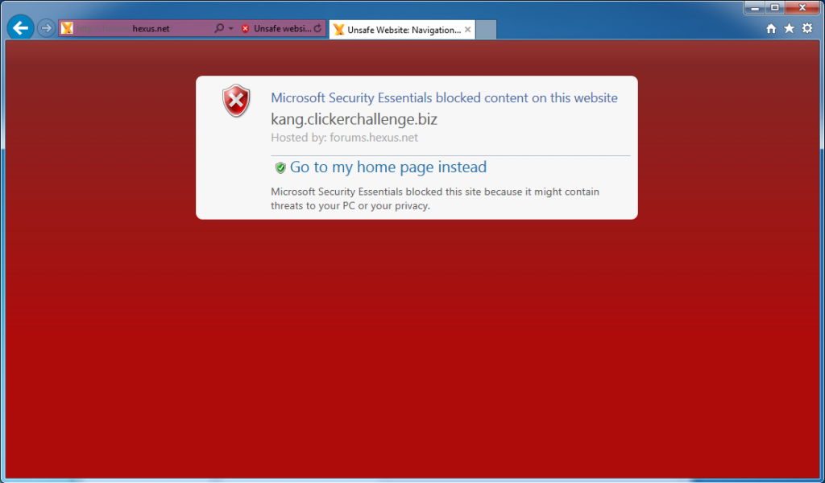Image resolution: width=825 pixels, height=483 pixels.
Task: Open the red Unsafe website security badge
Action: pos(276,29)
